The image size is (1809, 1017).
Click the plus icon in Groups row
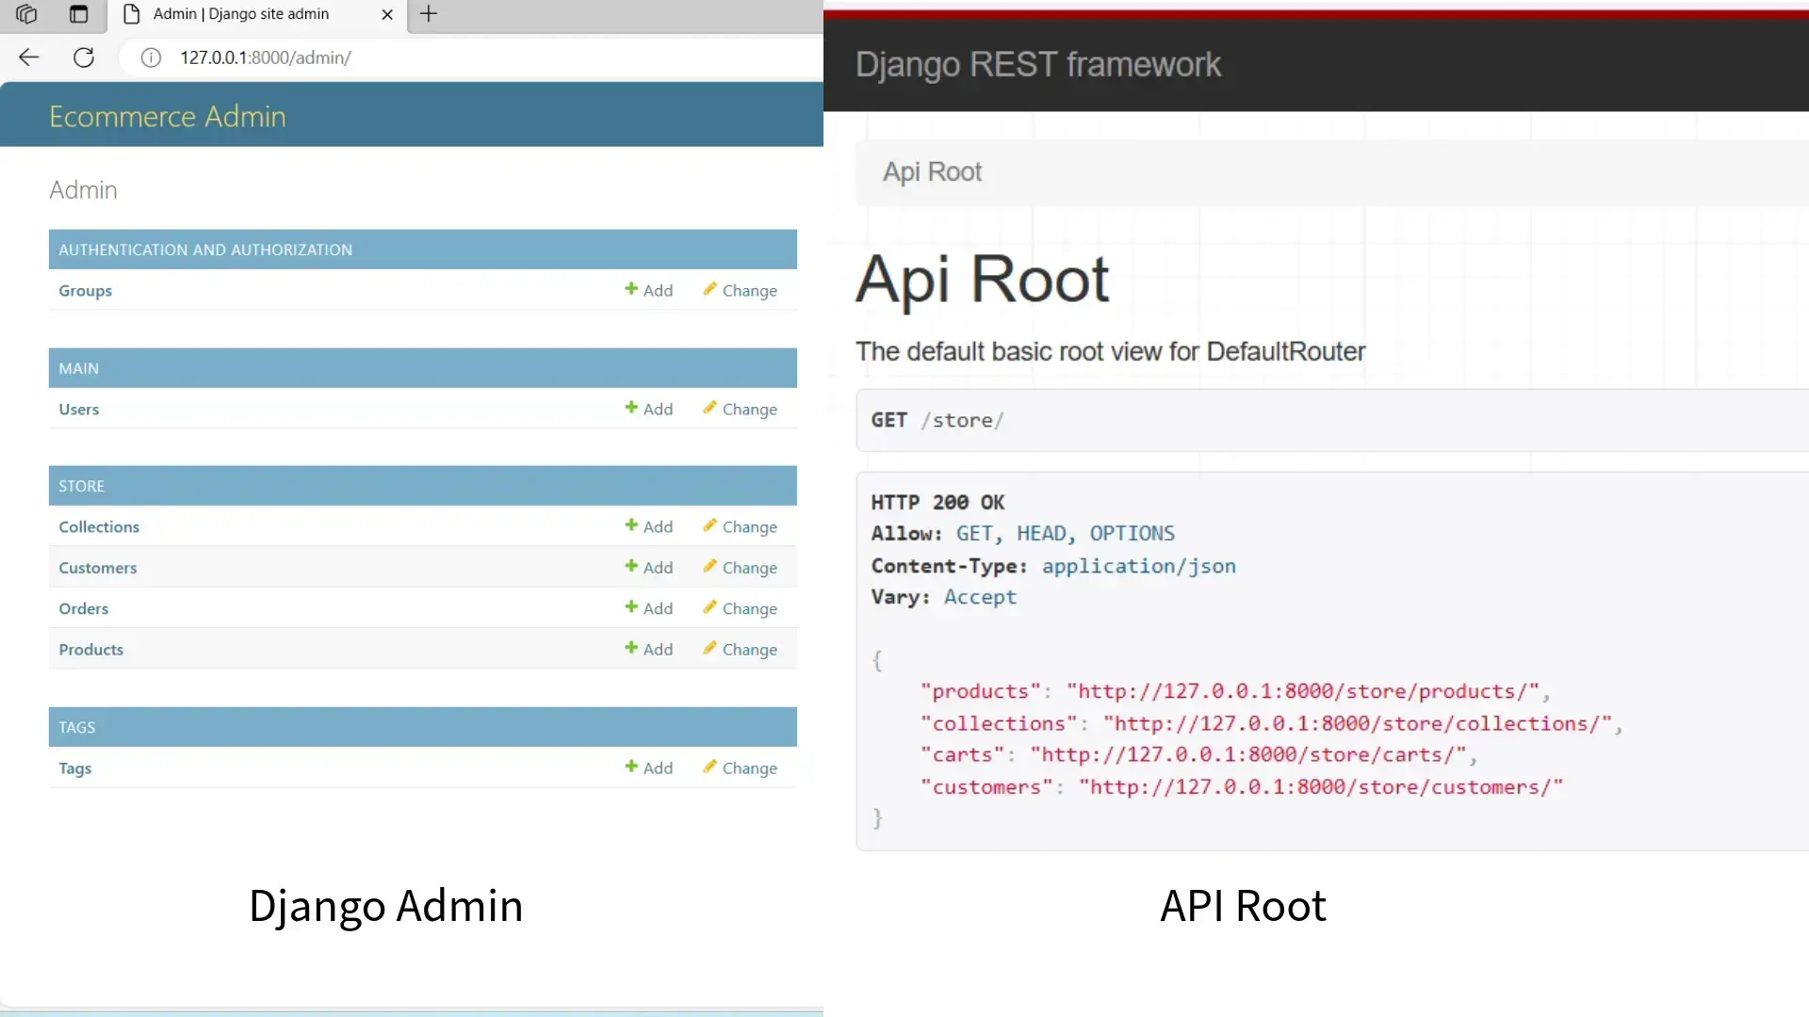pos(631,289)
